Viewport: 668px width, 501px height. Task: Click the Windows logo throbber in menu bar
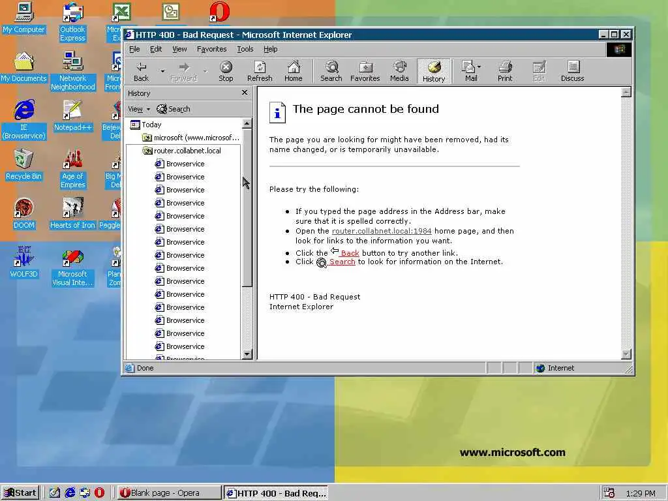[619, 49]
